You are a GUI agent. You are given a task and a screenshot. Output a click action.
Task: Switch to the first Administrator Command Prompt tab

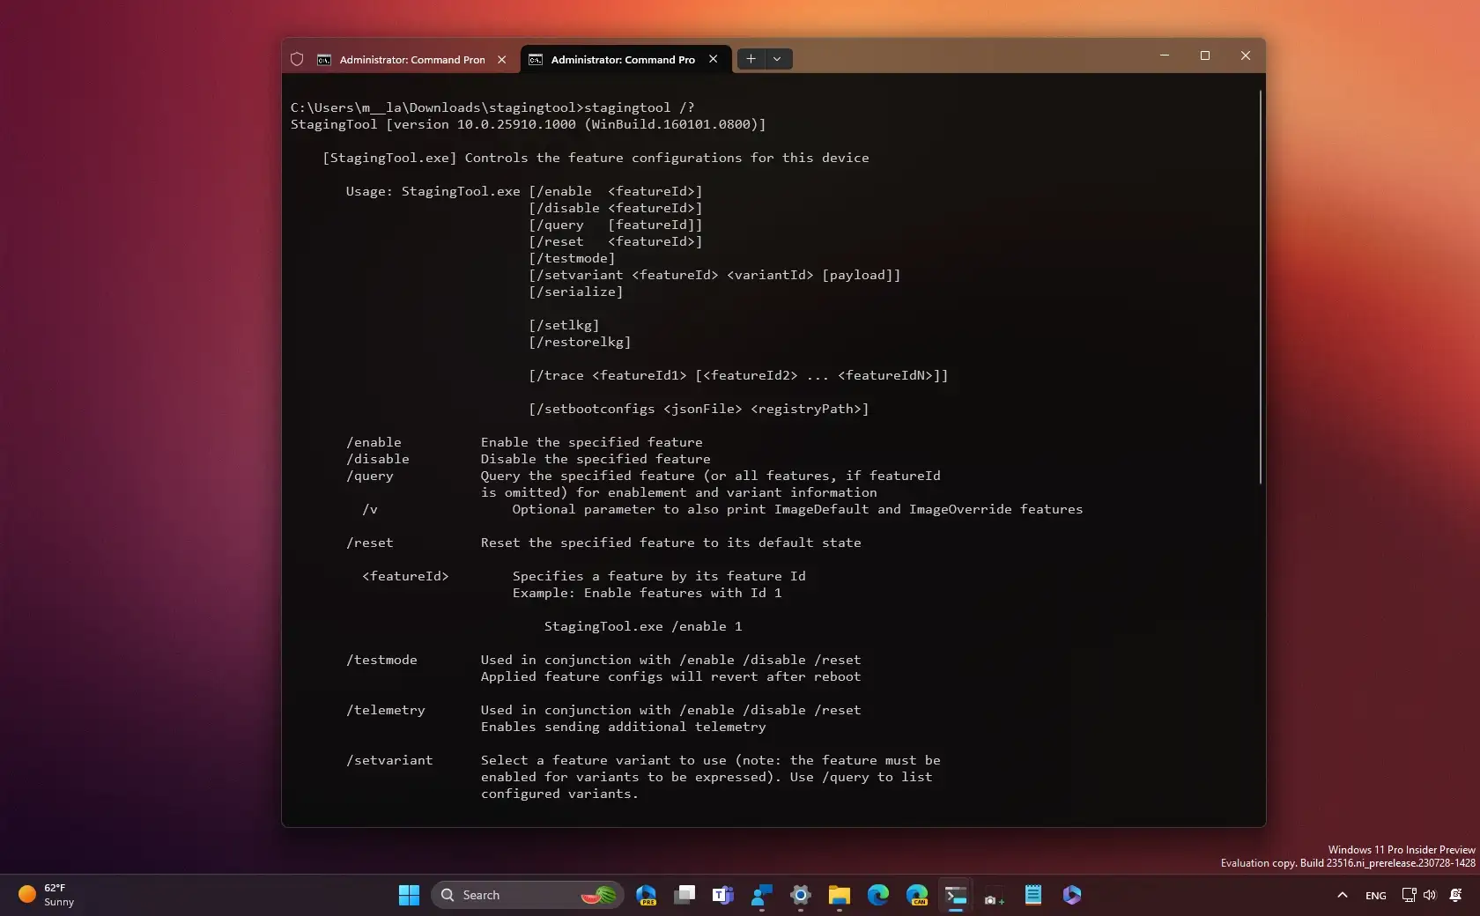click(411, 60)
